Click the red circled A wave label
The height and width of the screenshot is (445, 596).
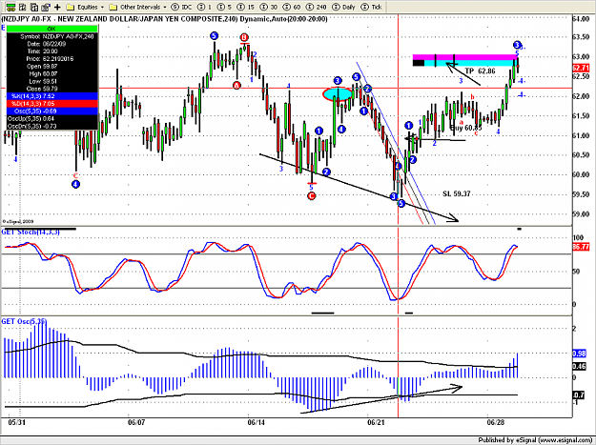pos(236,85)
